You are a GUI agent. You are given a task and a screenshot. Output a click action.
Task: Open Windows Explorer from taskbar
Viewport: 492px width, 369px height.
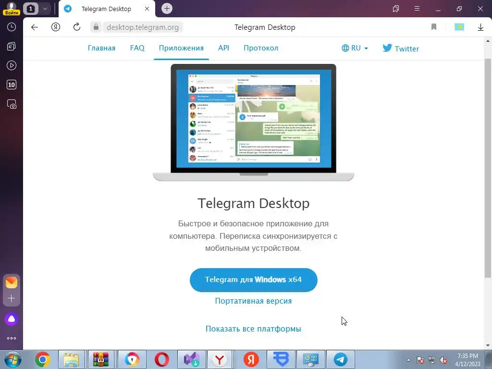[71, 359]
